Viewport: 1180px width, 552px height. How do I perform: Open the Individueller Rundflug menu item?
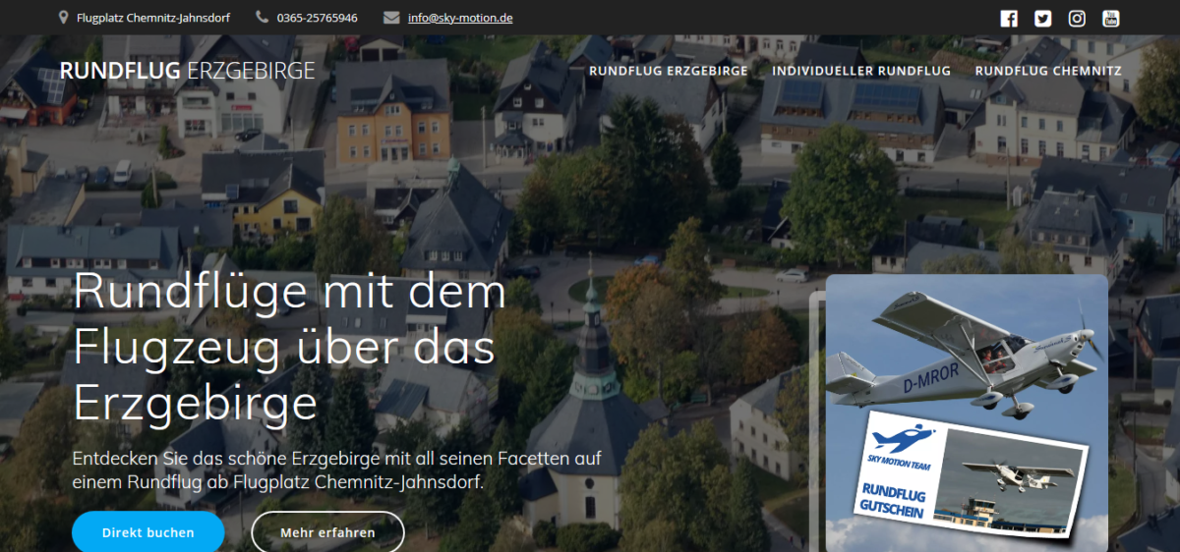click(861, 71)
